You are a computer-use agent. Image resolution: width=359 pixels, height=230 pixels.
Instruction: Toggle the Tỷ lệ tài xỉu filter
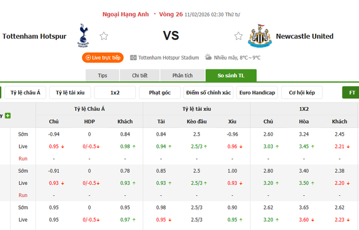tap(70, 93)
